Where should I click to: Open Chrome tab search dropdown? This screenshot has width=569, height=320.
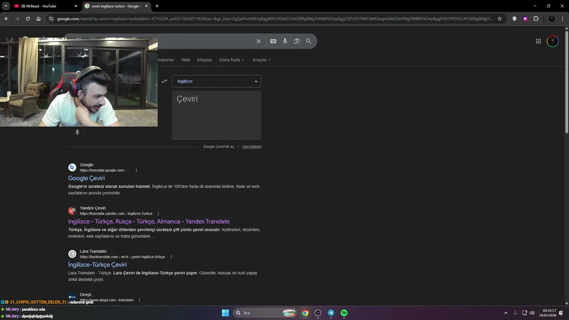6,6
